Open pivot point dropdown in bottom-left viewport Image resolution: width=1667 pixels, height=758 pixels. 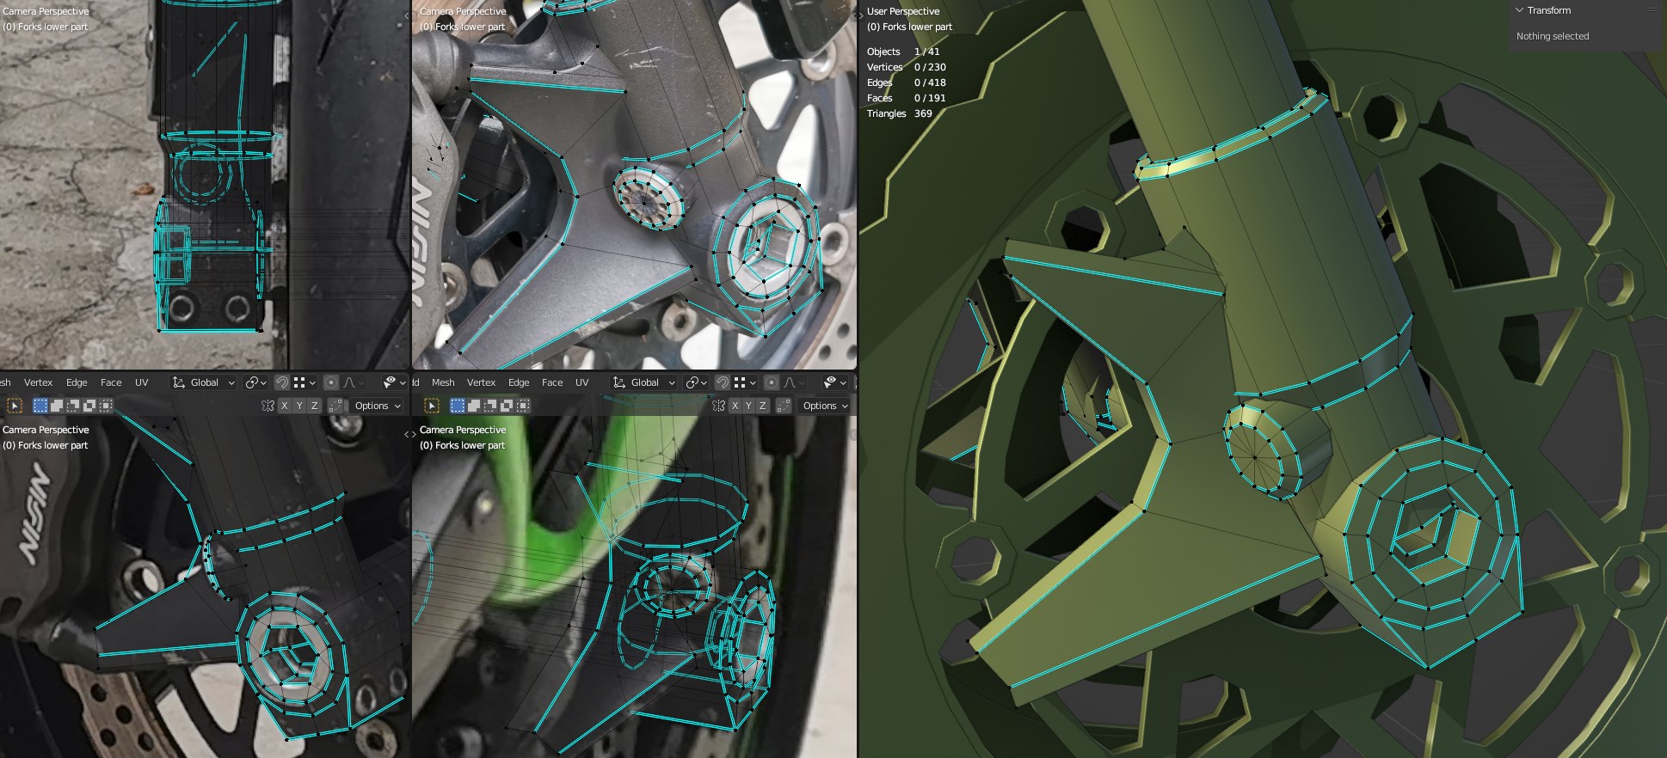click(256, 382)
